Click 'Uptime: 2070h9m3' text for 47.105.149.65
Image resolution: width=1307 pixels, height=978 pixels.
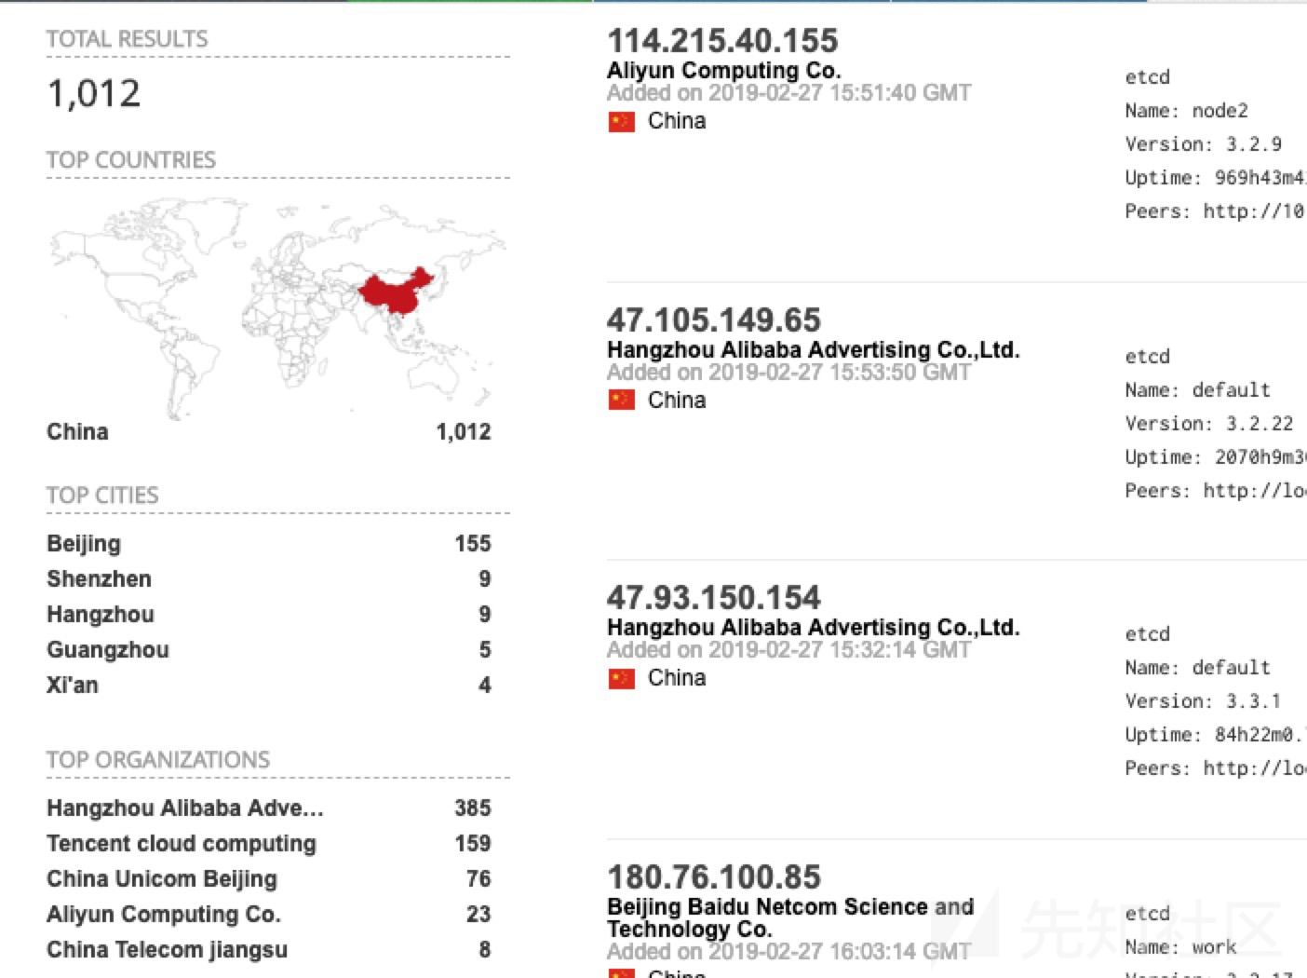coord(1215,457)
